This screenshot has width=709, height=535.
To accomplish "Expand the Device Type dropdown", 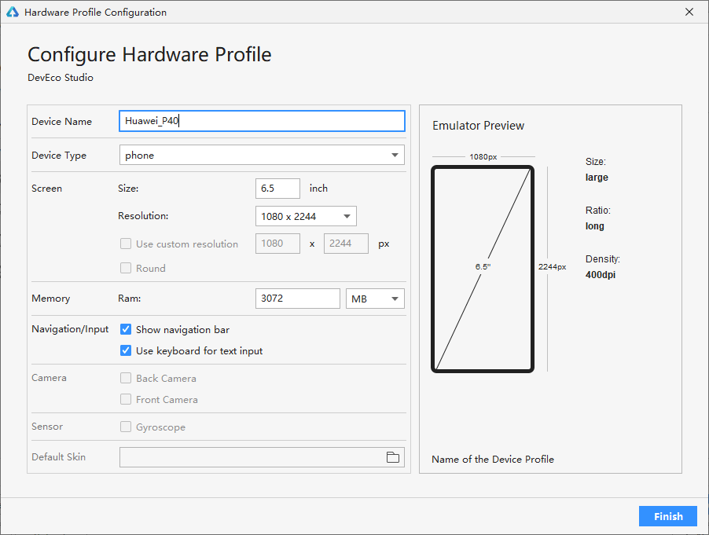I will pos(262,156).
